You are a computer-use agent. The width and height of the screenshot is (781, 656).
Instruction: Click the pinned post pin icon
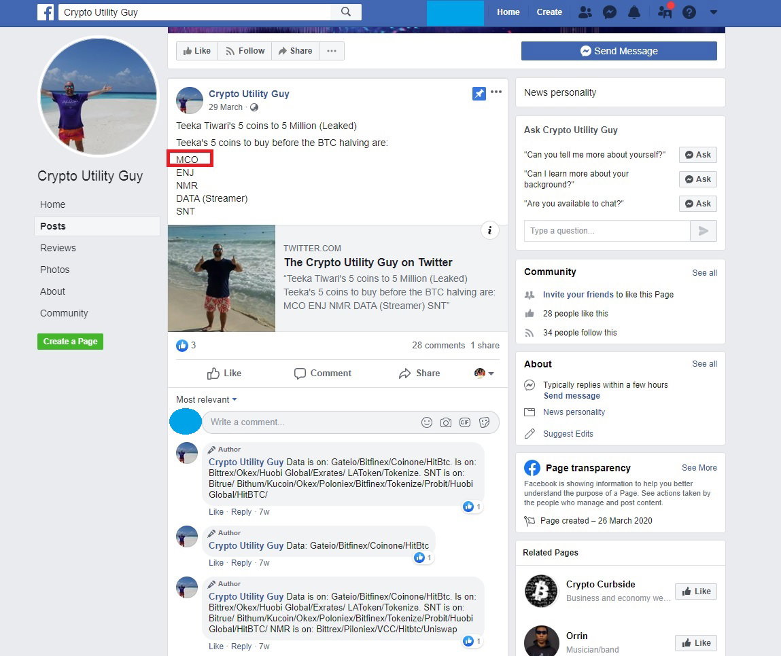(x=479, y=93)
